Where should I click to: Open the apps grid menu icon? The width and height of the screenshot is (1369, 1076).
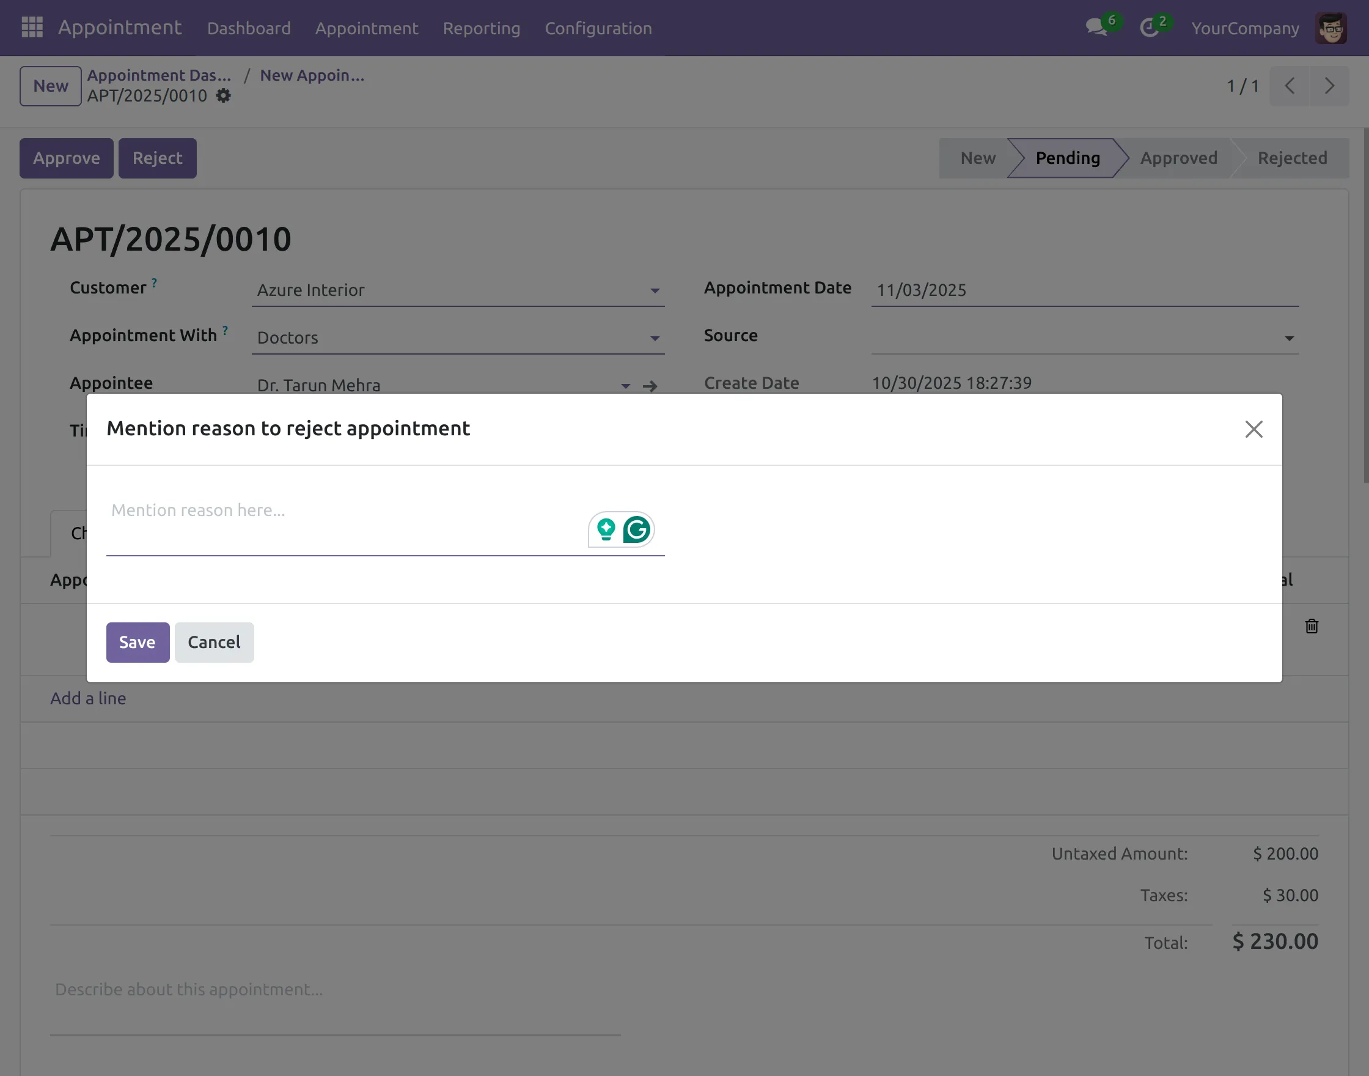point(32,27)
